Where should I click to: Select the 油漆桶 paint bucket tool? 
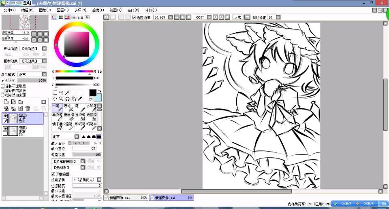(57, 126)
